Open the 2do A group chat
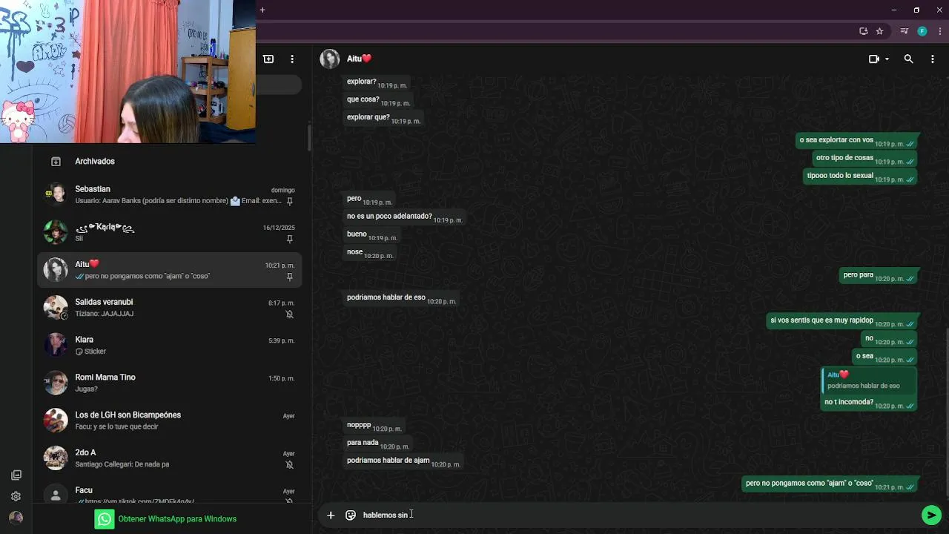The height and width of the screenshot is (534, 949). tap(169, 458)
